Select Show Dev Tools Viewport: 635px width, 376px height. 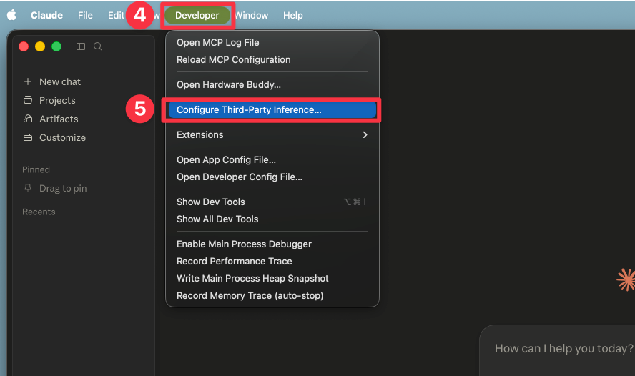272,202
